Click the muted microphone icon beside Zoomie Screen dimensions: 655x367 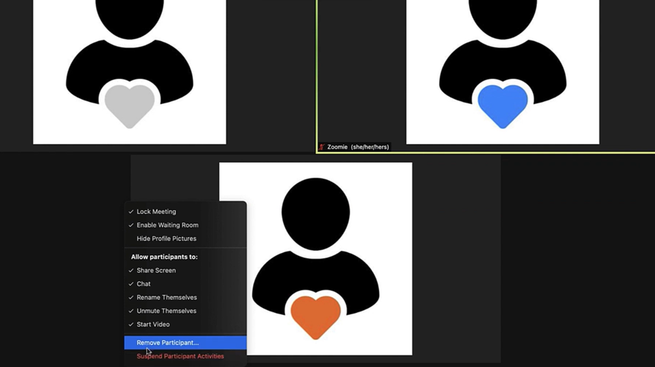point(322,147)
